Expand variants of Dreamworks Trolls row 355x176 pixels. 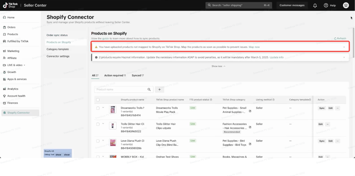[103, 108]
